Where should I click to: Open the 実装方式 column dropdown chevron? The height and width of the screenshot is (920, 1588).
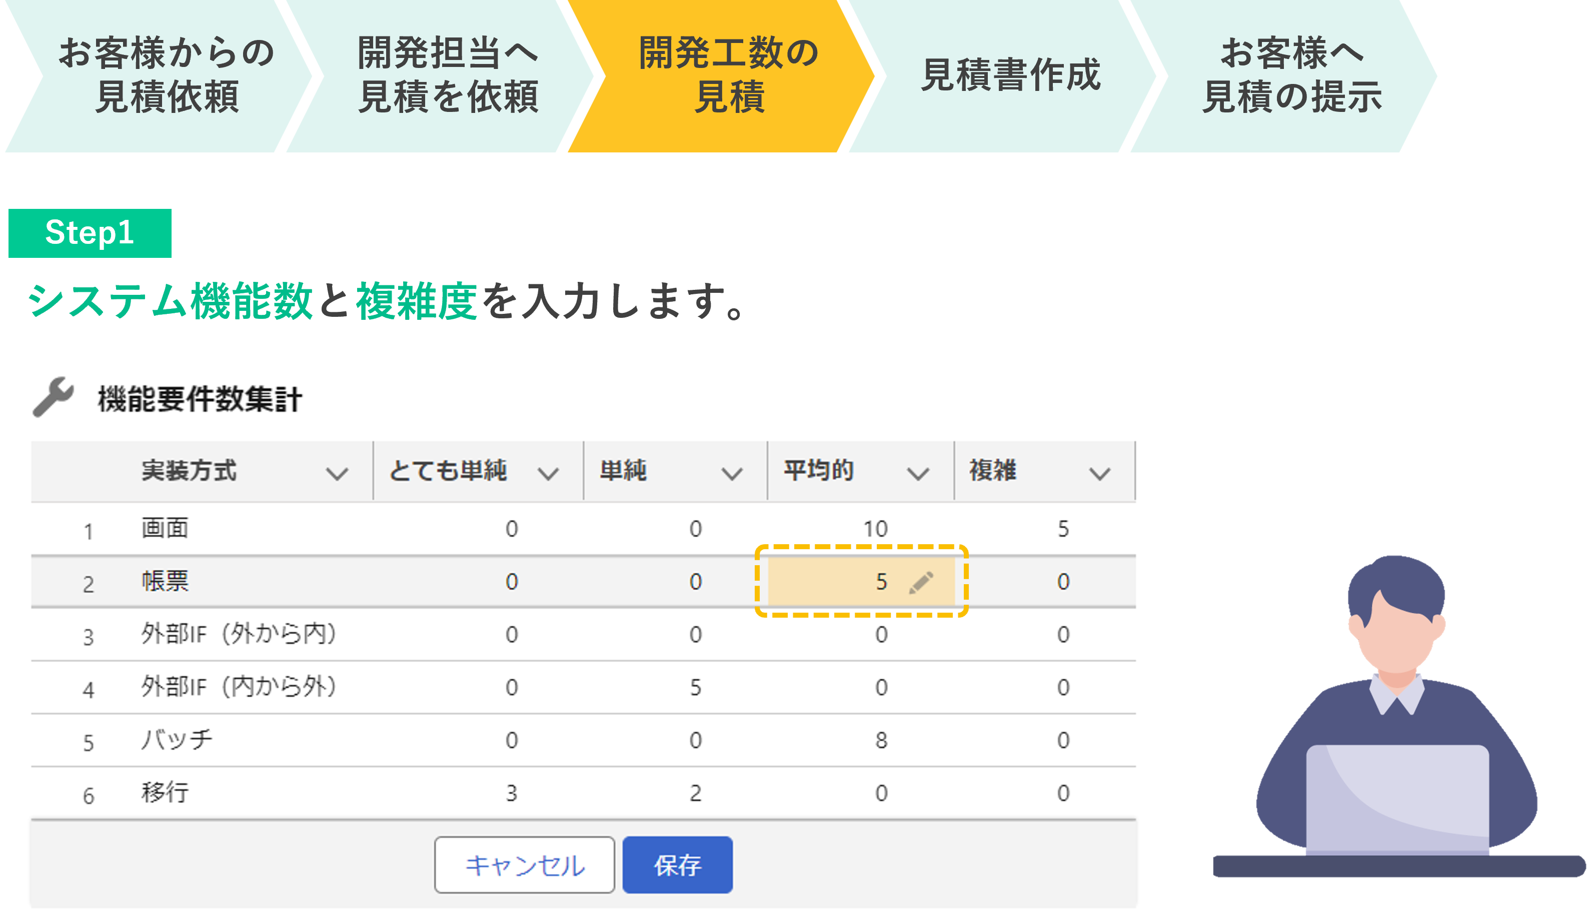337,474
